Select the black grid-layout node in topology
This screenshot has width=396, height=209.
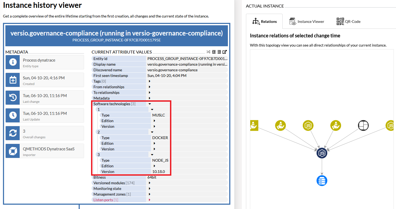(x=363, y=125)
